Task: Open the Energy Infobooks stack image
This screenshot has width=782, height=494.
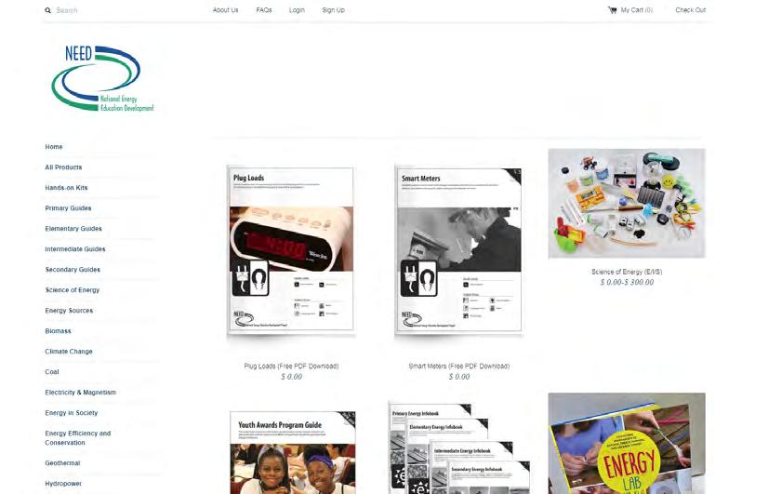Action: [x=458, y=447]
